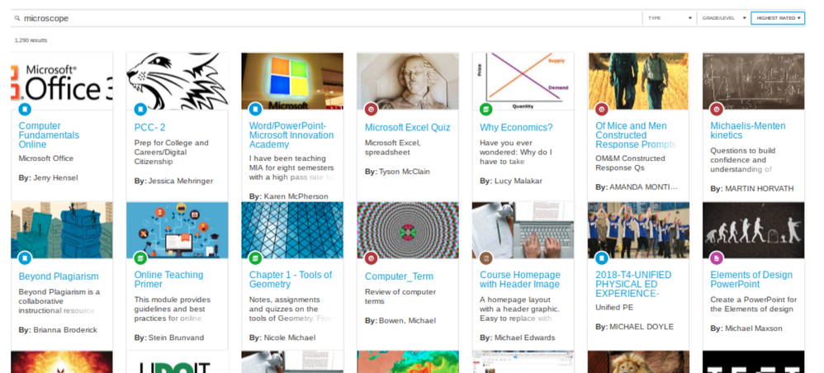The width and height of the screenshot is (824, 373).
Task: Open Of Mice and Men Constructed Response Prompts
Action: click(636, 135)
